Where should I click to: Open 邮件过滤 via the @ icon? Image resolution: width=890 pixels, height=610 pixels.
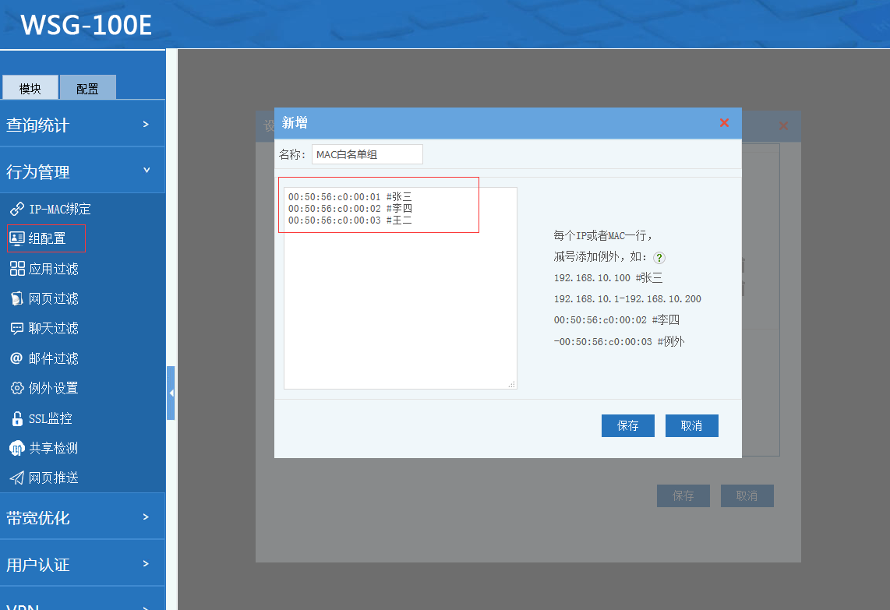(16, 358)
